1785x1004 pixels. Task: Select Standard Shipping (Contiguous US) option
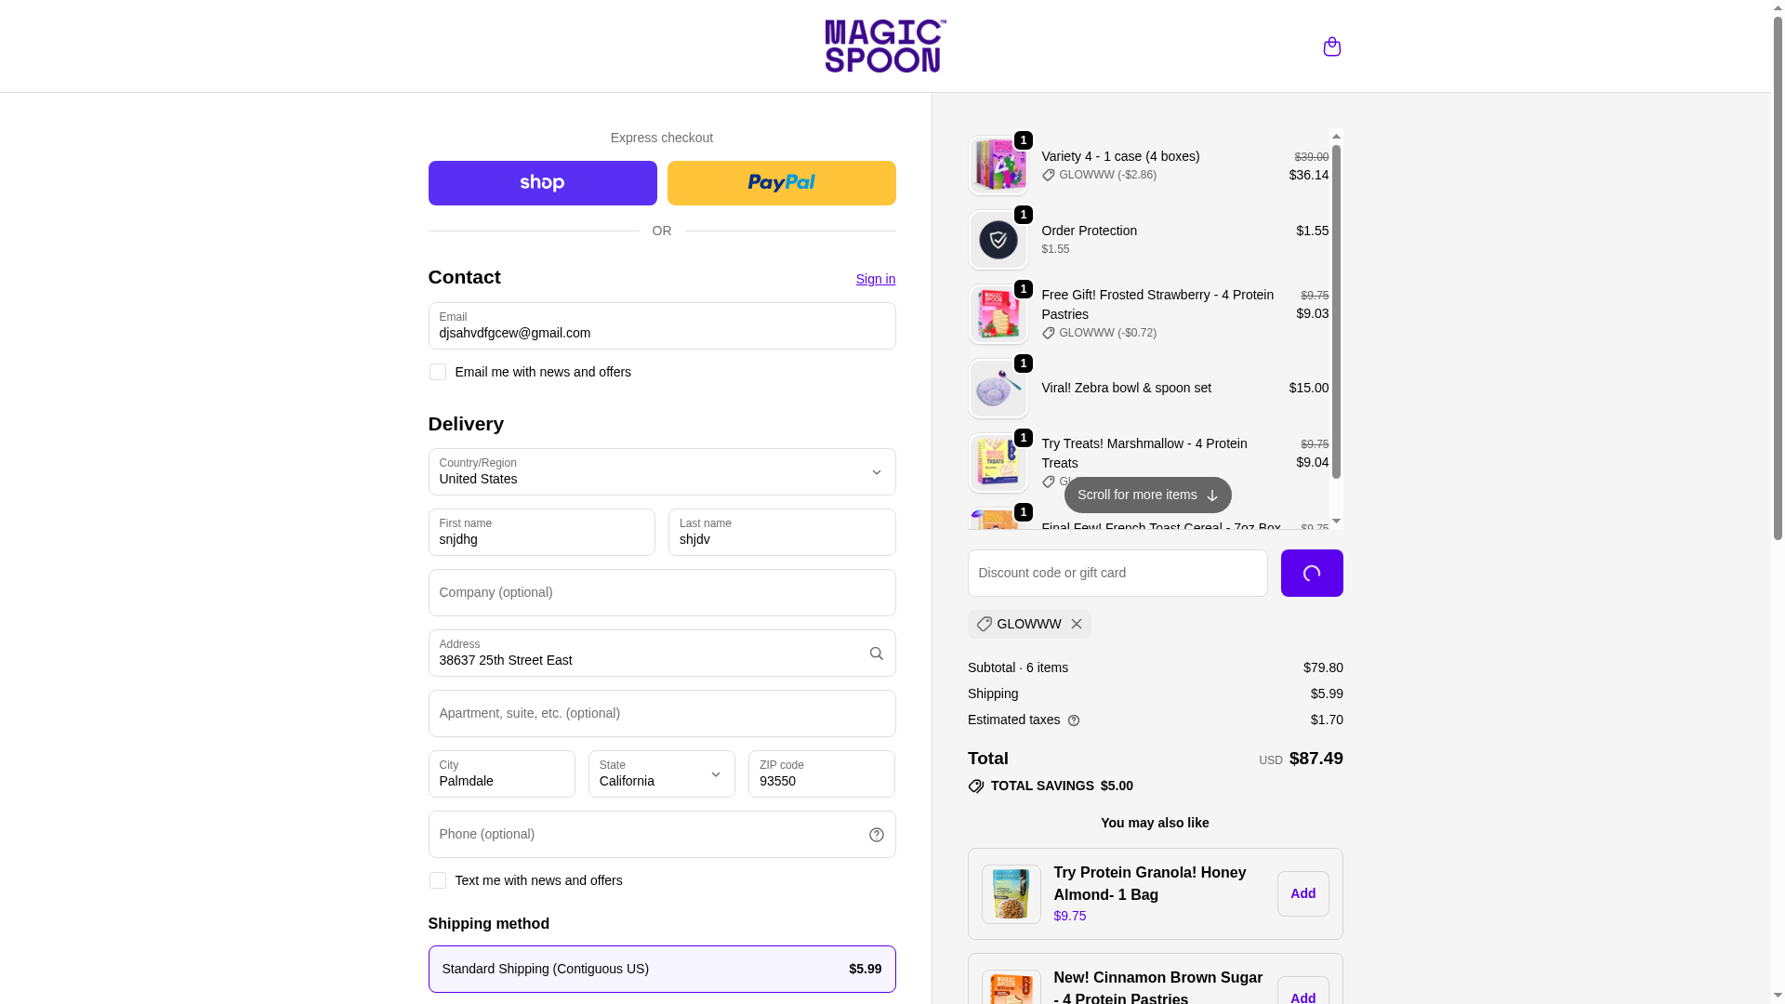[x=662, y=969]
